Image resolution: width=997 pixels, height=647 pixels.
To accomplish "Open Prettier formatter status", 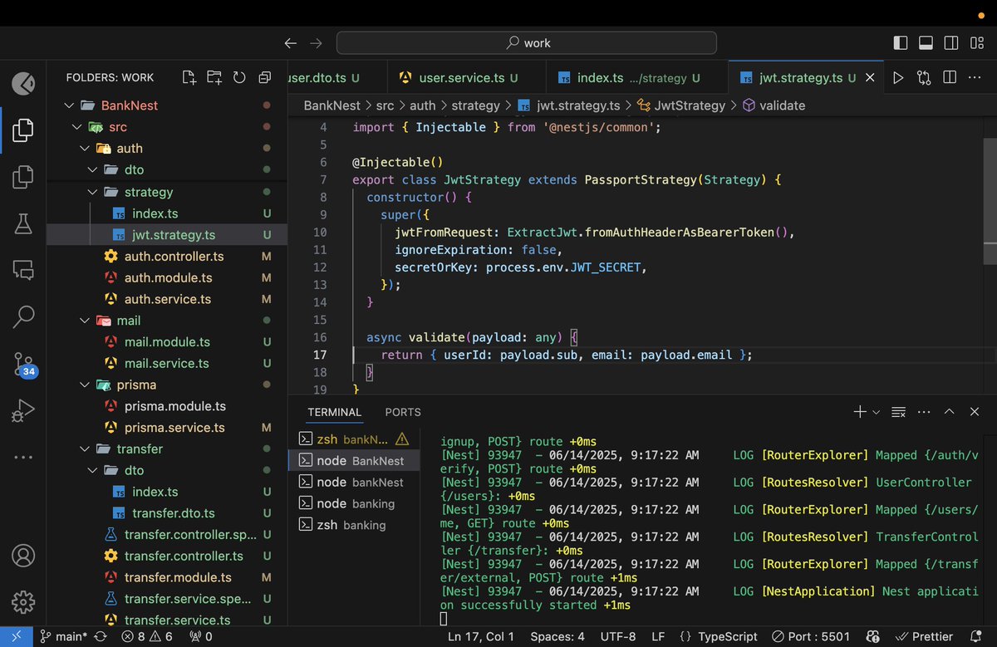I will (x=923, y=637).
